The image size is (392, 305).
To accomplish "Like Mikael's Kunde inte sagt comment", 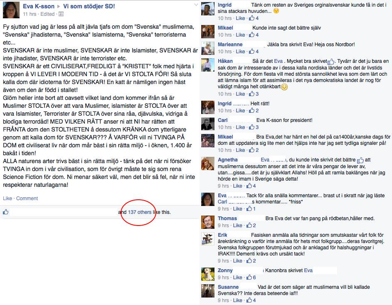I will click(240, 35).
